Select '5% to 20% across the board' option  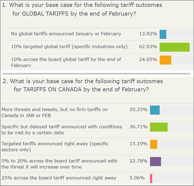[59, 164]
